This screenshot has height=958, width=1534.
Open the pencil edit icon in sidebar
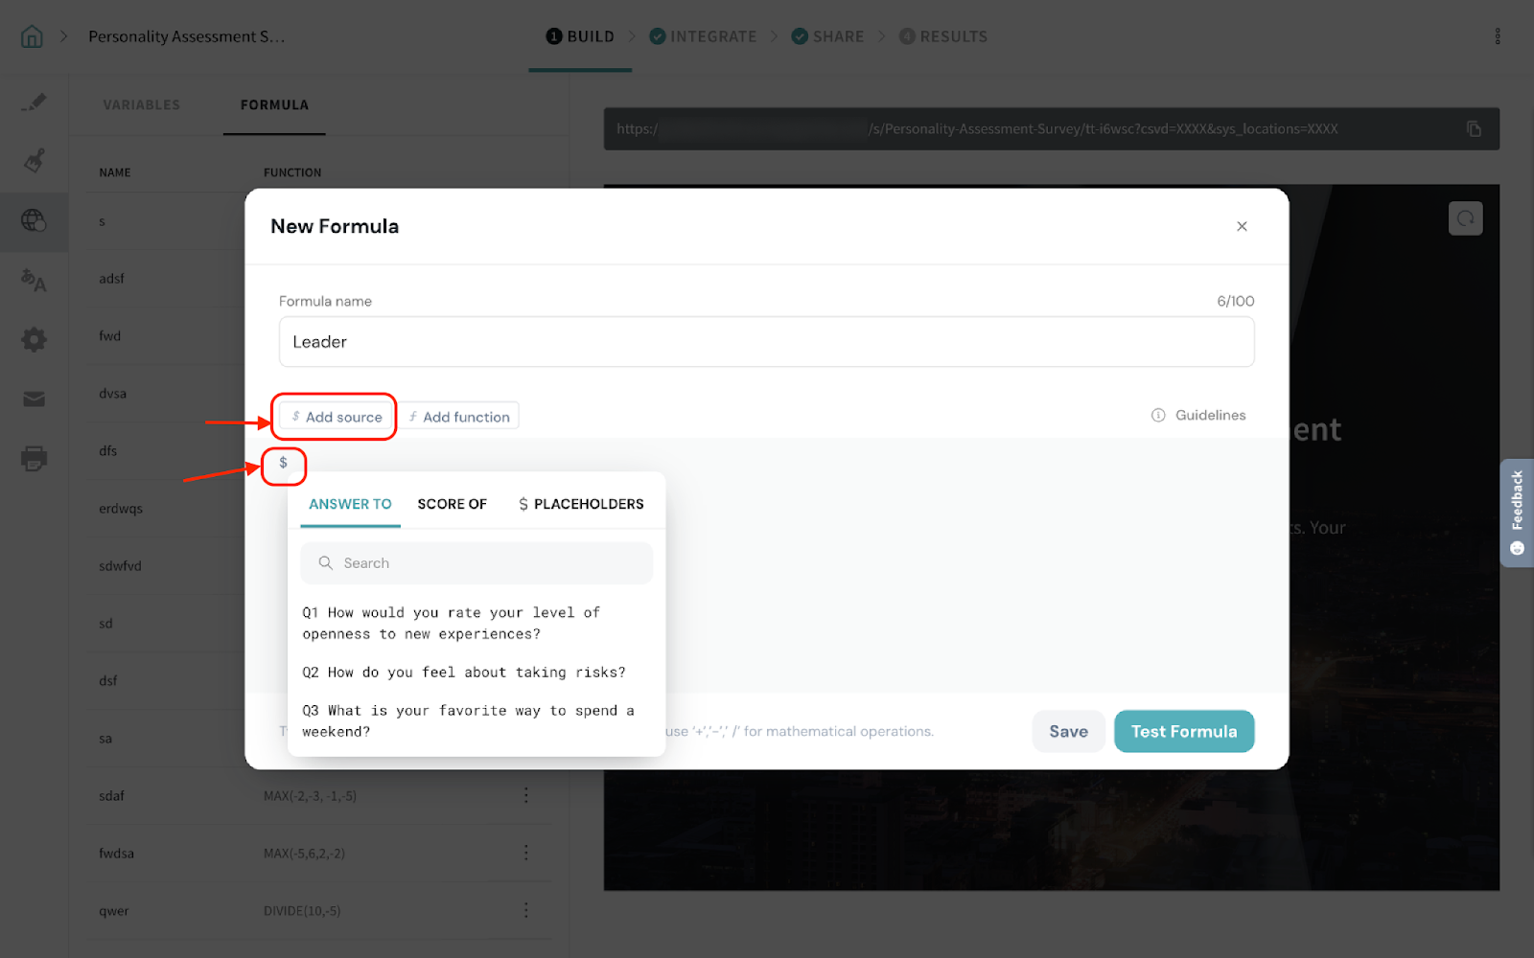34,102
